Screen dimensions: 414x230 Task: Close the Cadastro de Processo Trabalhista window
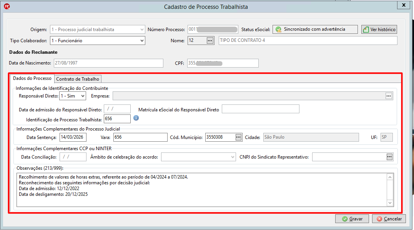pos(404,5)
